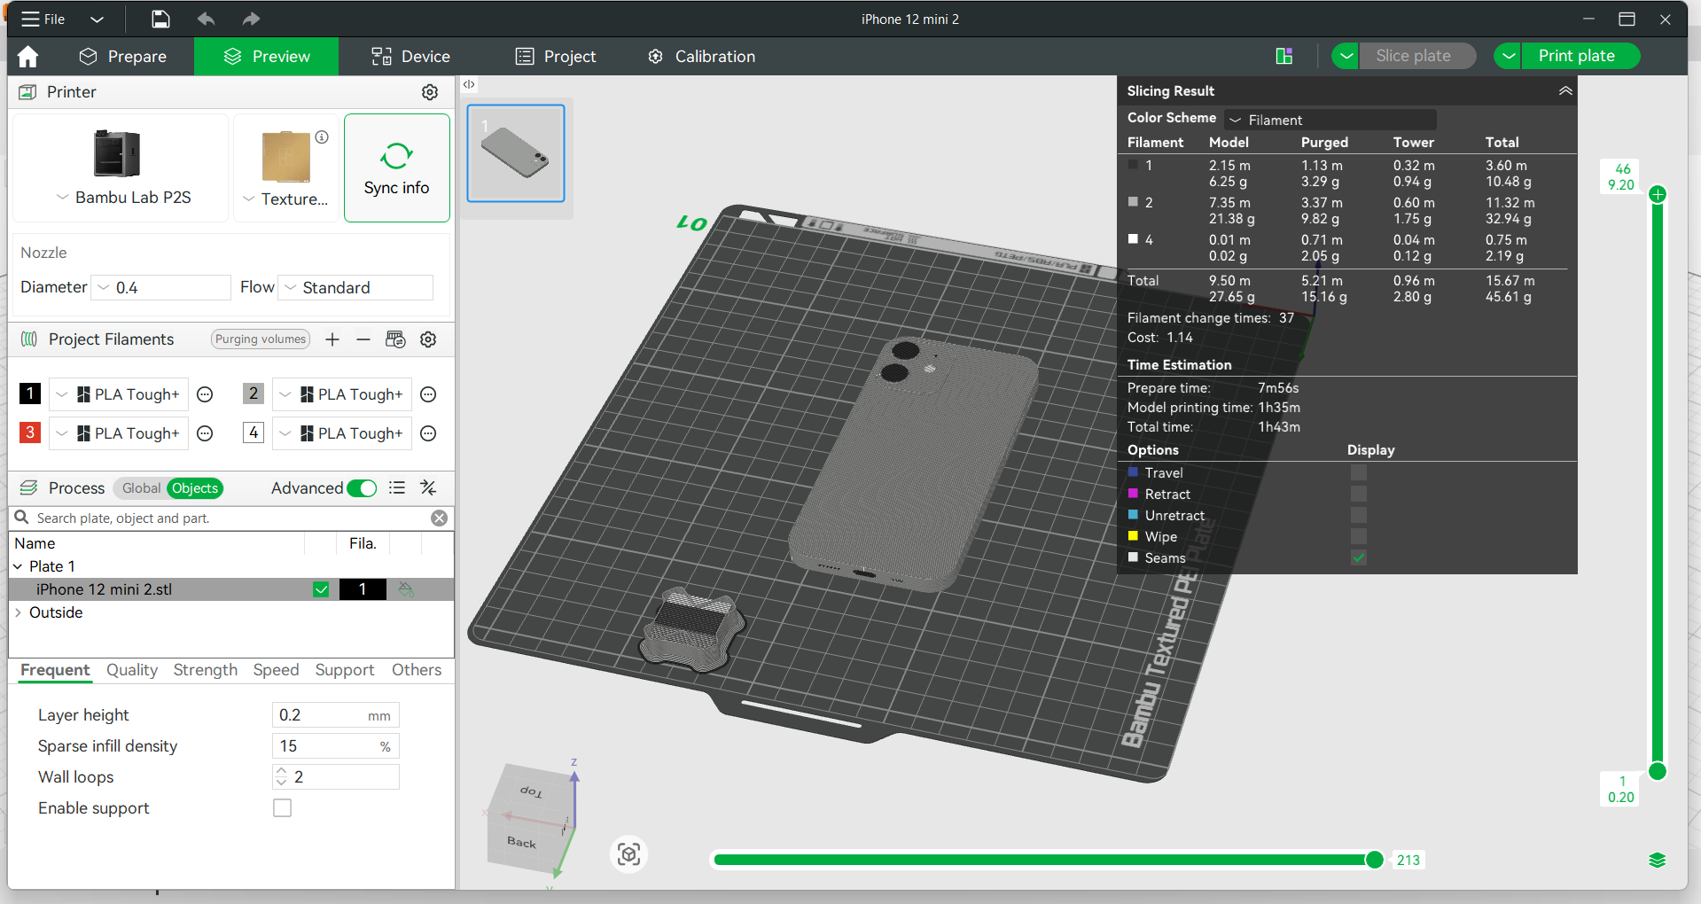1701x904 pixels.
Task: Open the nozzle Diameter dropdown
Action: click(x=162, y=287)
